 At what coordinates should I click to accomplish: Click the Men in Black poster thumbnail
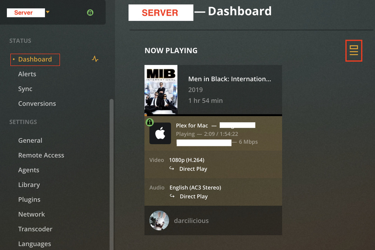tap(161, 90)
